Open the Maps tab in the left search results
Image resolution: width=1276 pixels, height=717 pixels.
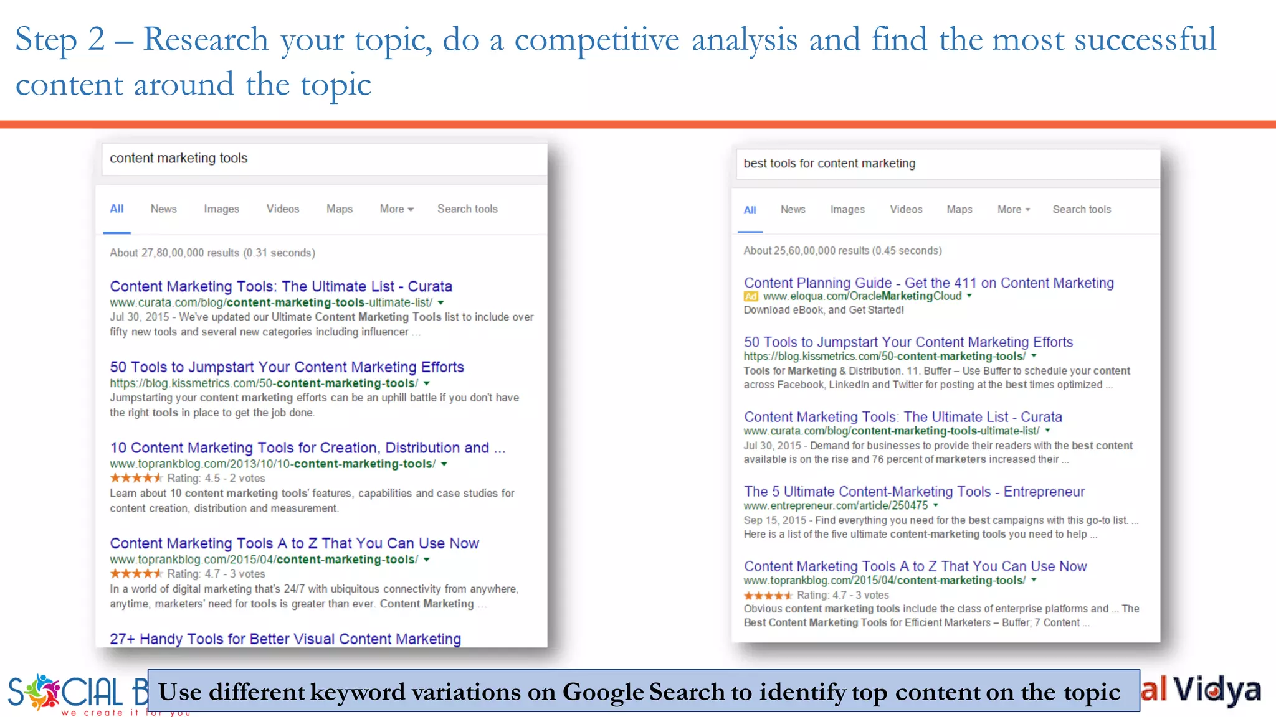[340, 209]
